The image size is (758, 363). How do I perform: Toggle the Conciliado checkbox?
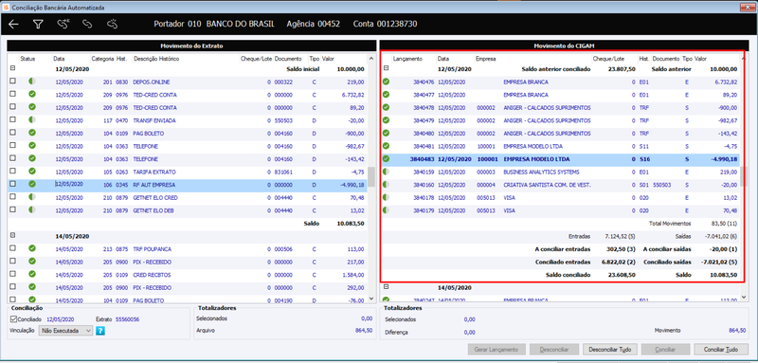13,319
